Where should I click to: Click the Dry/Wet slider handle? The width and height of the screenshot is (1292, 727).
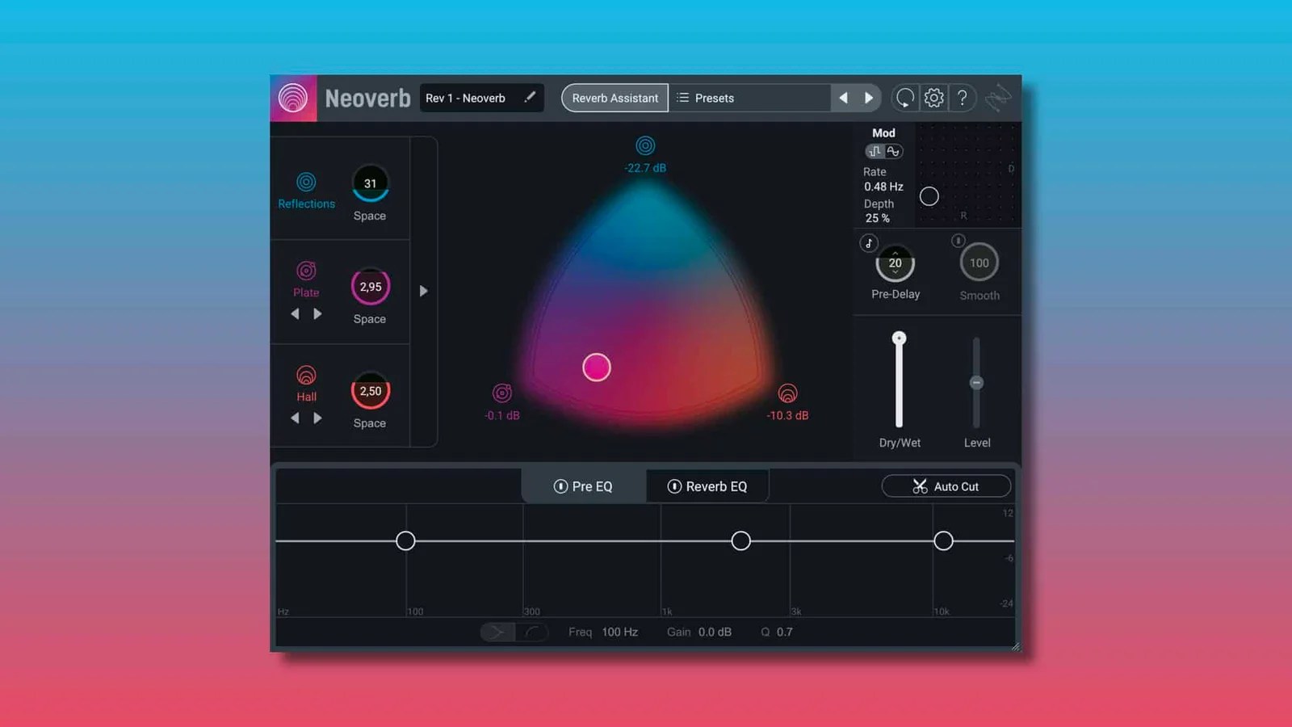pos(899,338)
